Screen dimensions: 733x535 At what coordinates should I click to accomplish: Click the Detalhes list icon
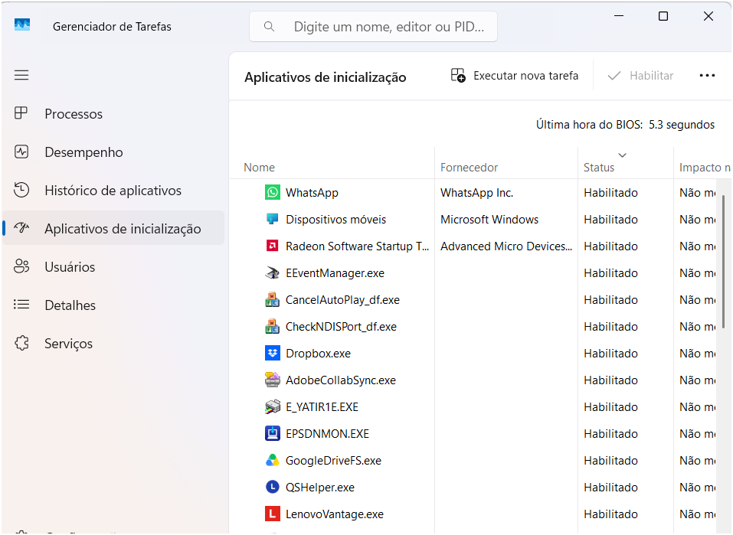click(21, 305)
